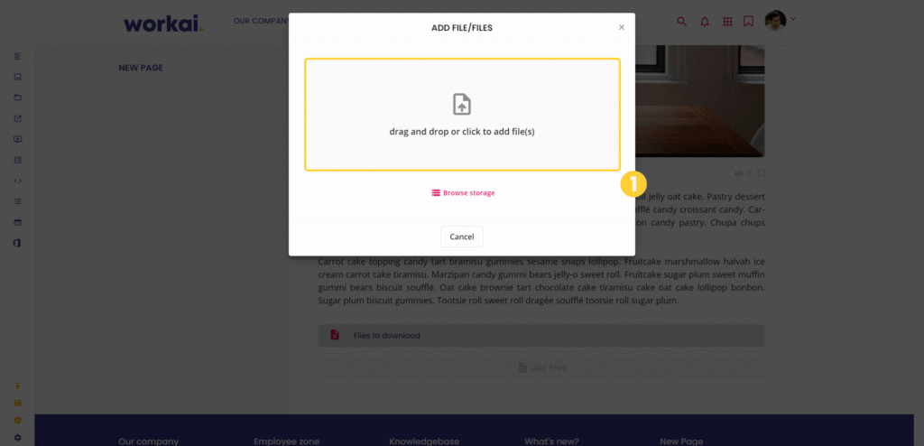The image size is (924, 446).
Task: Select the folder sidebar icon
Action: point(18,98)
